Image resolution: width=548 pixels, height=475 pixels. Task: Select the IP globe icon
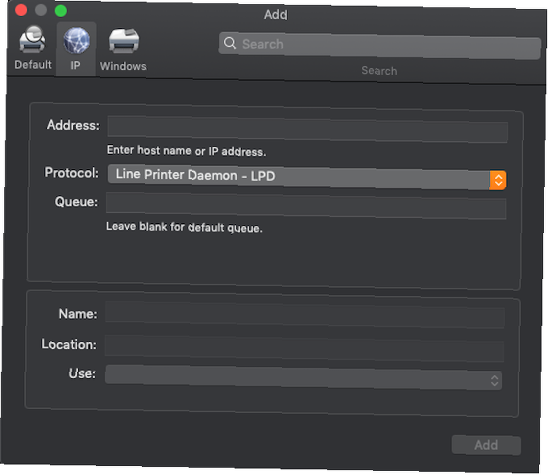(x=77, y=41)
